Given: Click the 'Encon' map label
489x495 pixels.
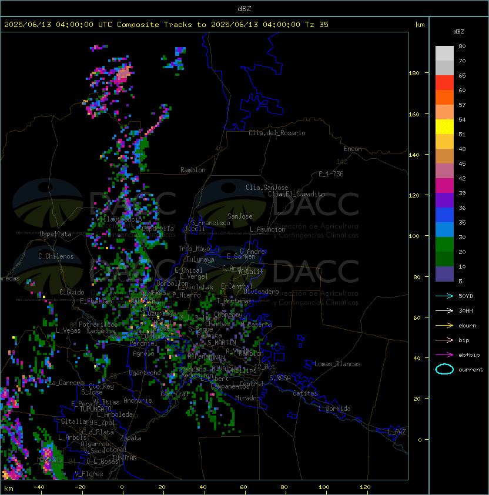Looking at the screenshot, I should pyautogui.click(x=353, y=149).
